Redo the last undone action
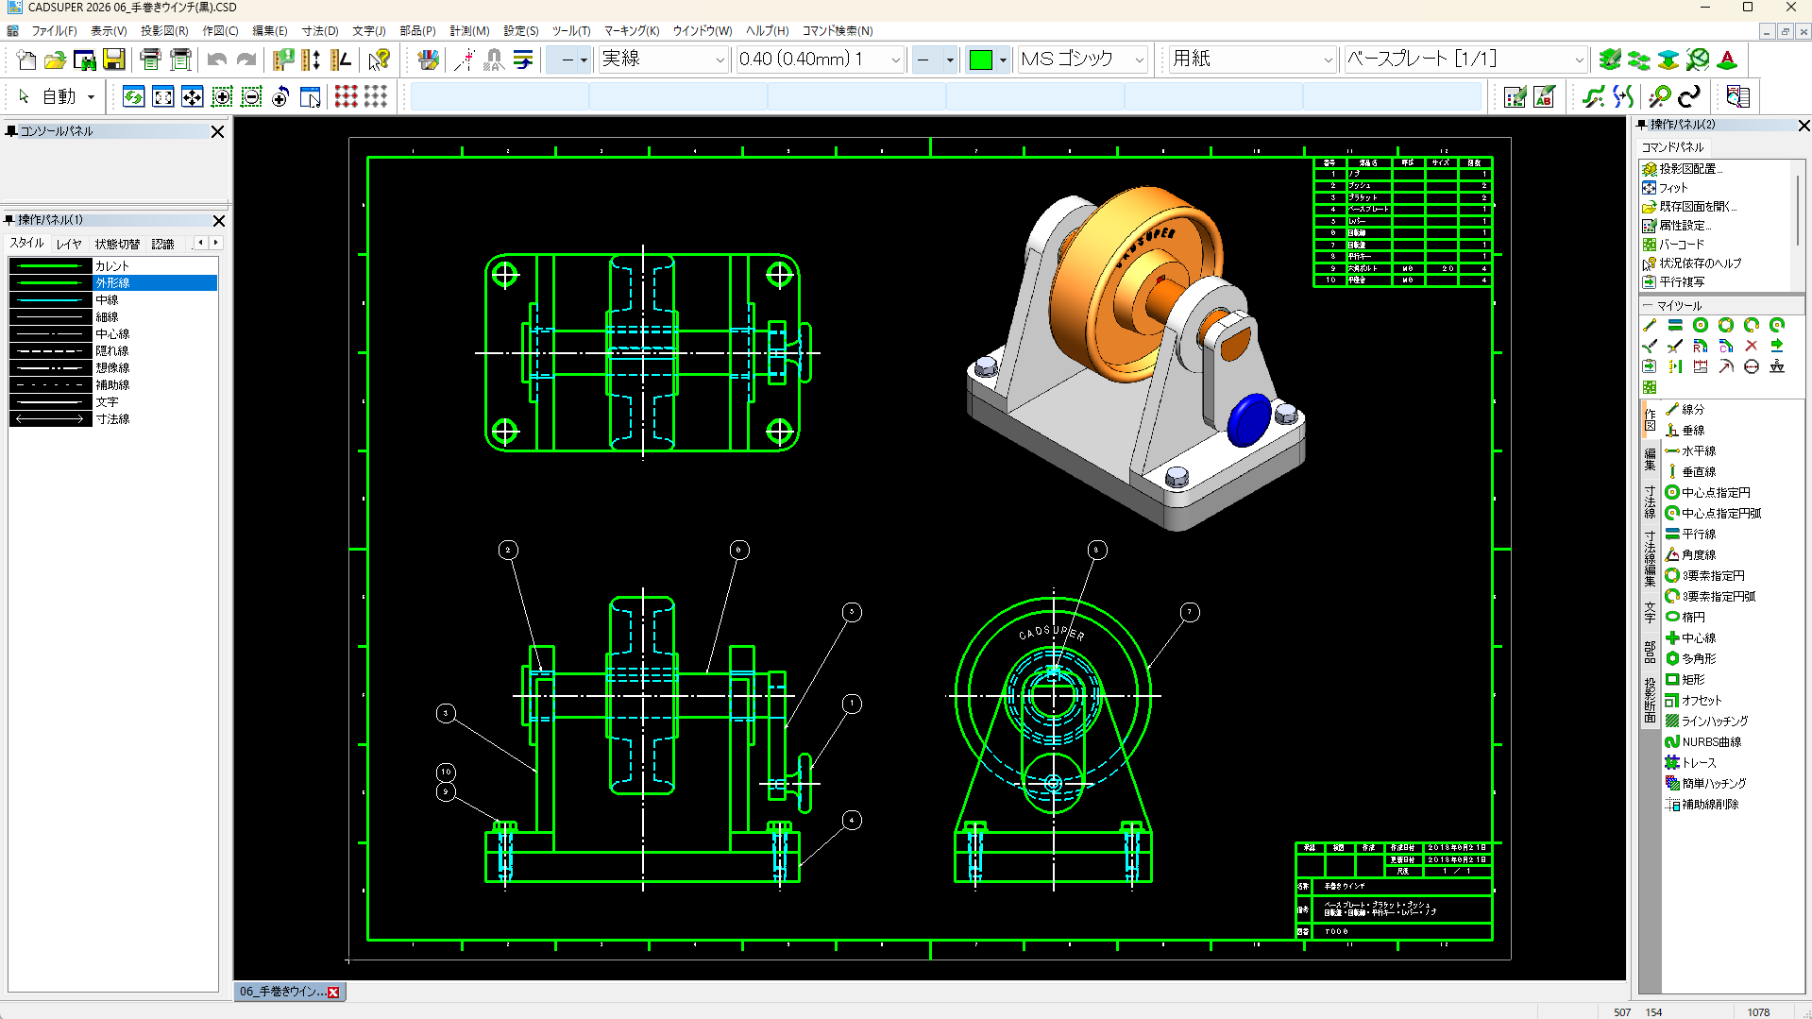The image size is (1812, 1019). (246, 60)
